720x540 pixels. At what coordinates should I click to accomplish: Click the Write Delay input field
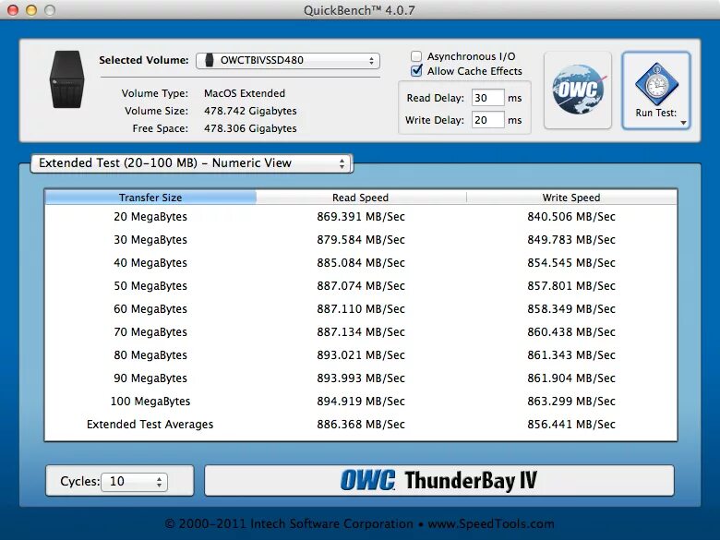point(487,120)
